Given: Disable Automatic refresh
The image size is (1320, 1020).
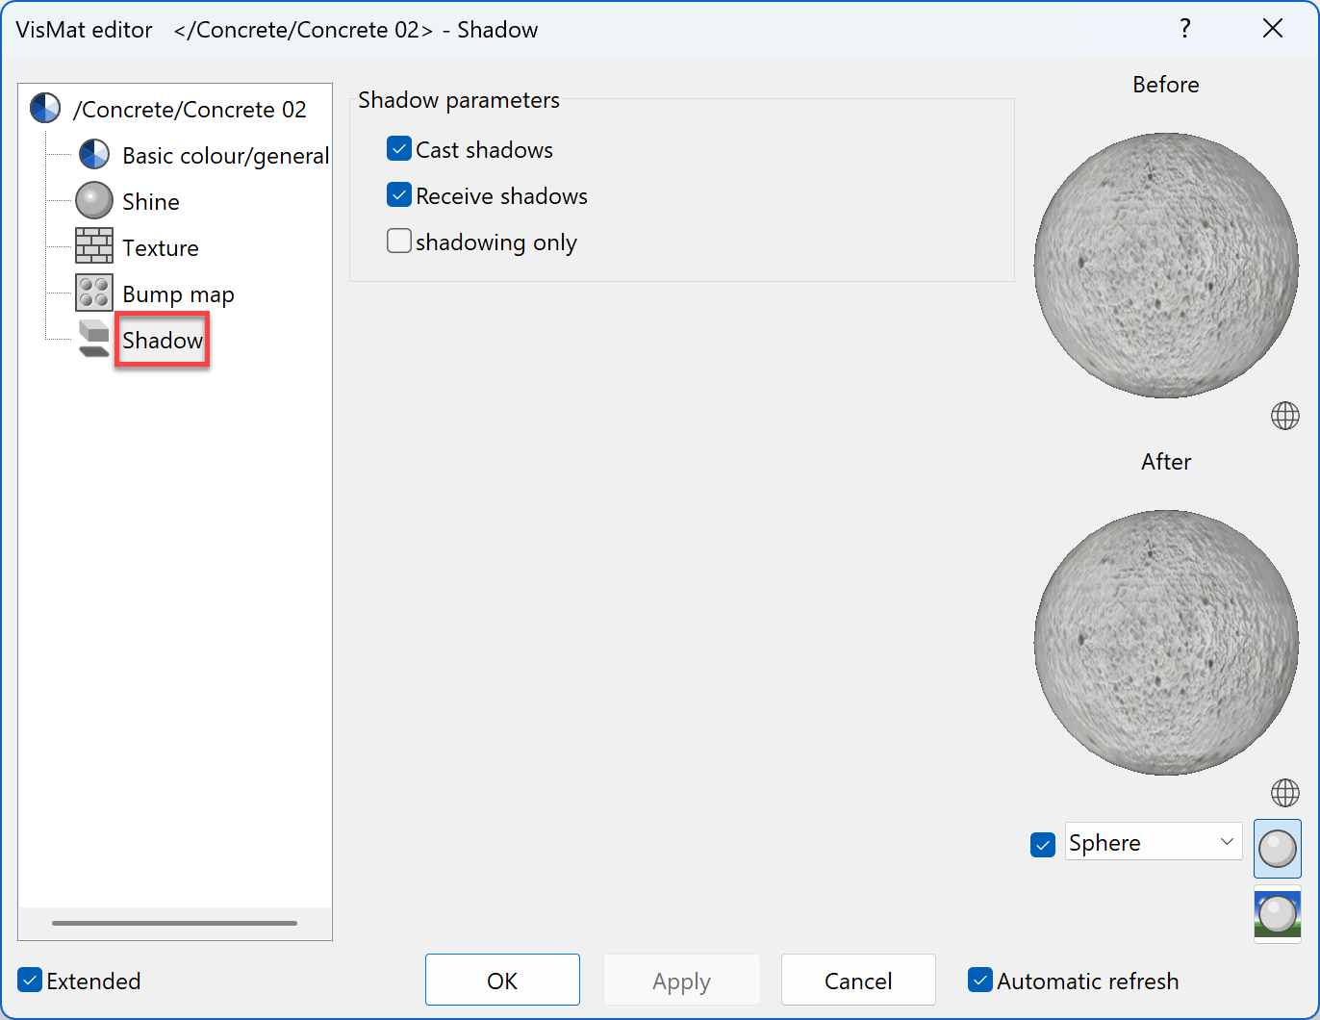Looking at the screenshot, I should click(980, 980).
